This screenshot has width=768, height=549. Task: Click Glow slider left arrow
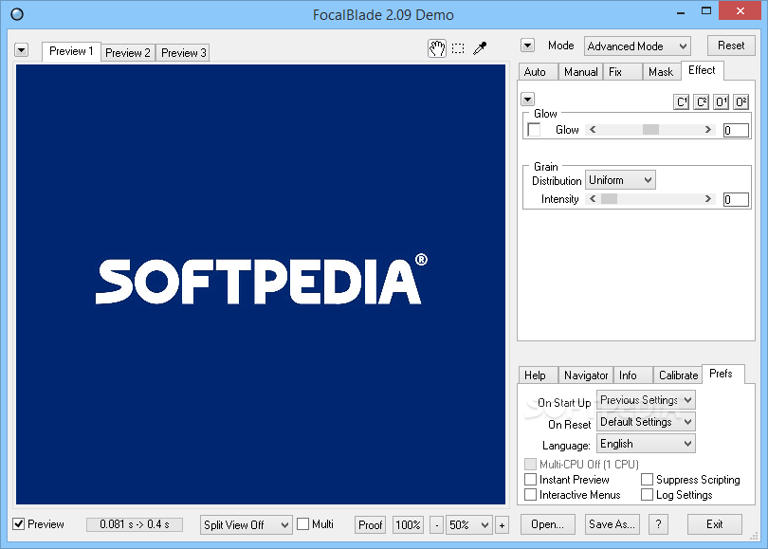coord(593,130)
